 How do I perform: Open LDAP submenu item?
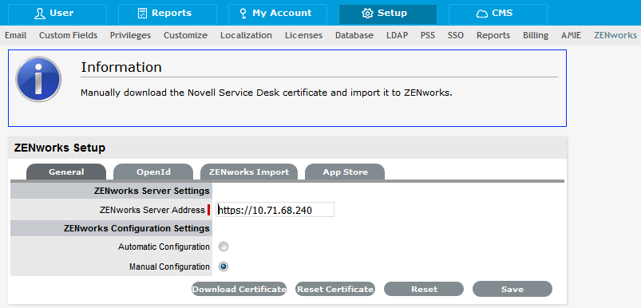pos(397,36)
